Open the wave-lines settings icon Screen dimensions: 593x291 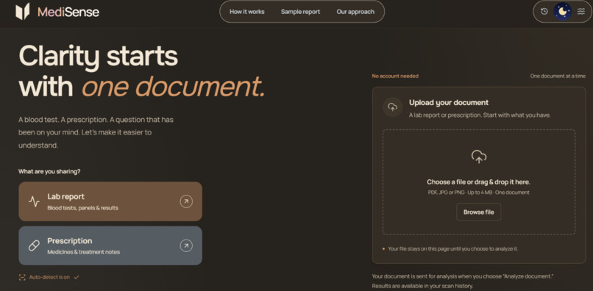[581, 12]
